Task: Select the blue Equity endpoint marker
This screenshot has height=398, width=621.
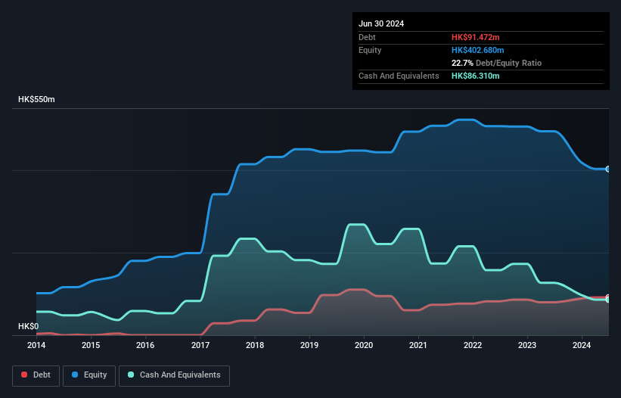Action: pos(608,169)
